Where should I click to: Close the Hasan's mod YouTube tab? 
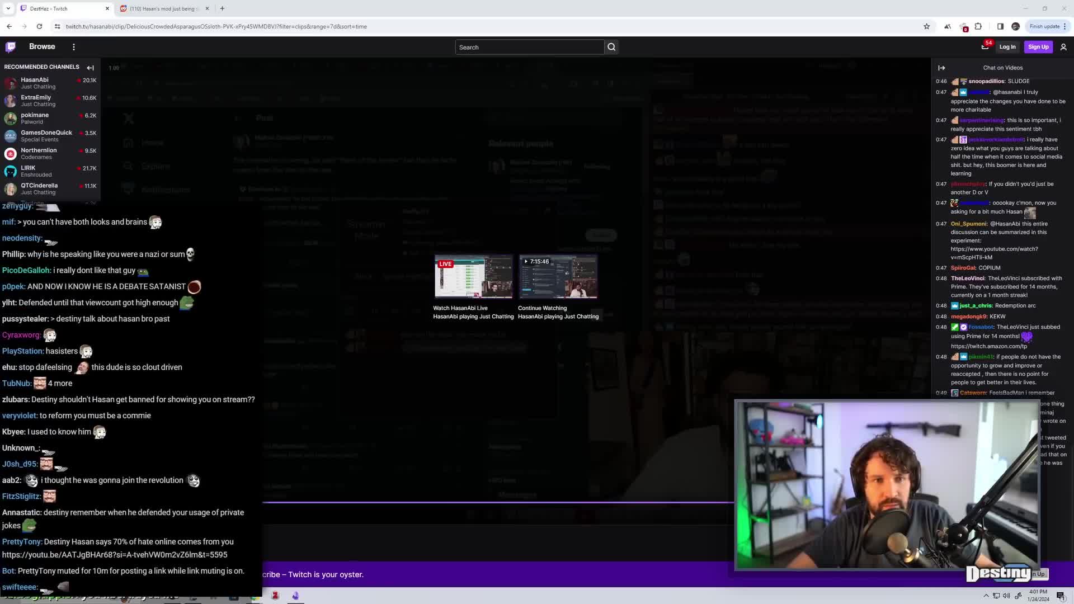coord(207,8)
